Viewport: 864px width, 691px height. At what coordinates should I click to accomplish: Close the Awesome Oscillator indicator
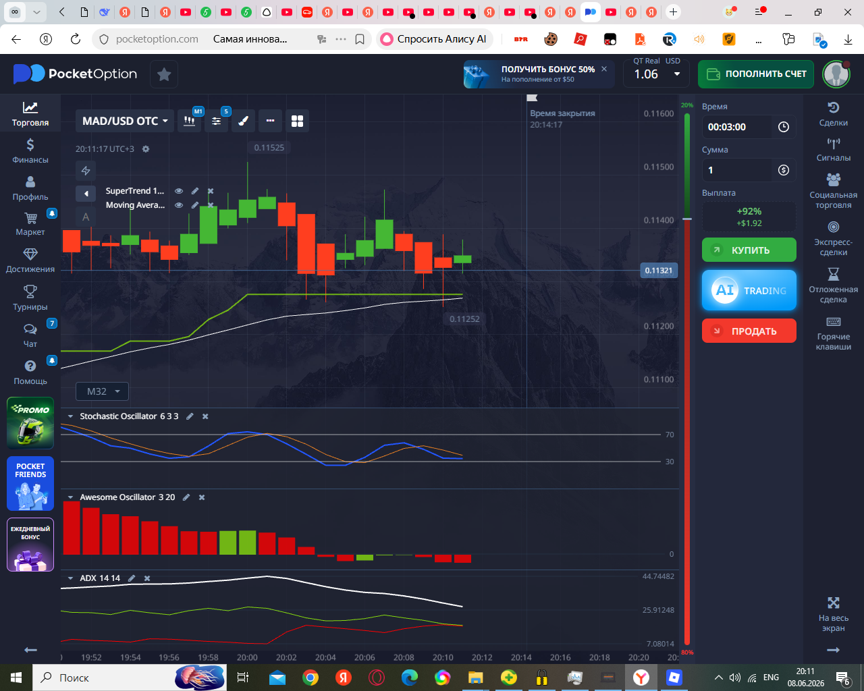pyautogui.click(x=202, y=497)
